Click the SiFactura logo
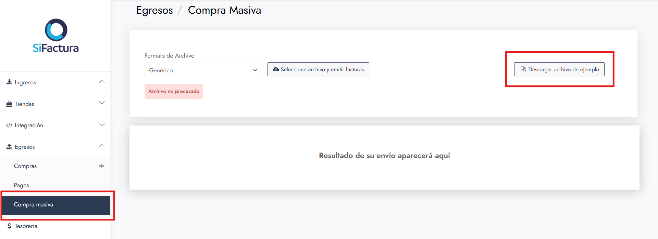The height and width of the screenshot is (239, 658). [x=56, y=36]
